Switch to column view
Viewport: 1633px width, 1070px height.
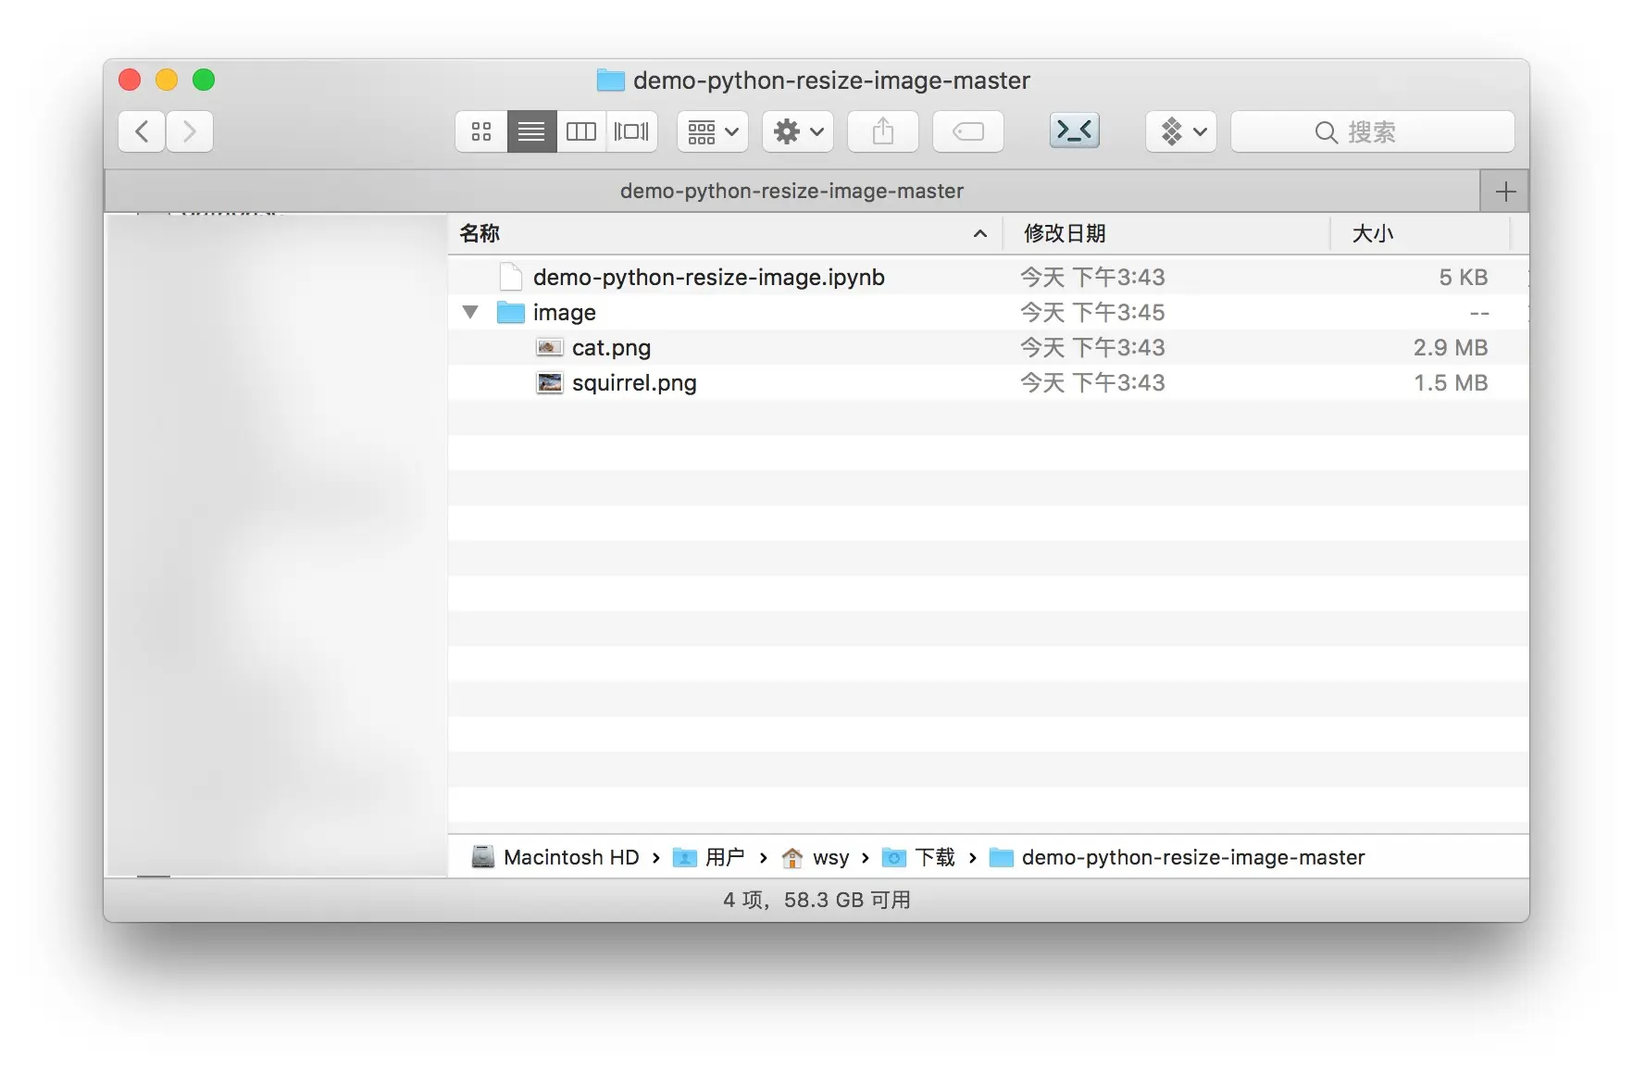(581, 131)
